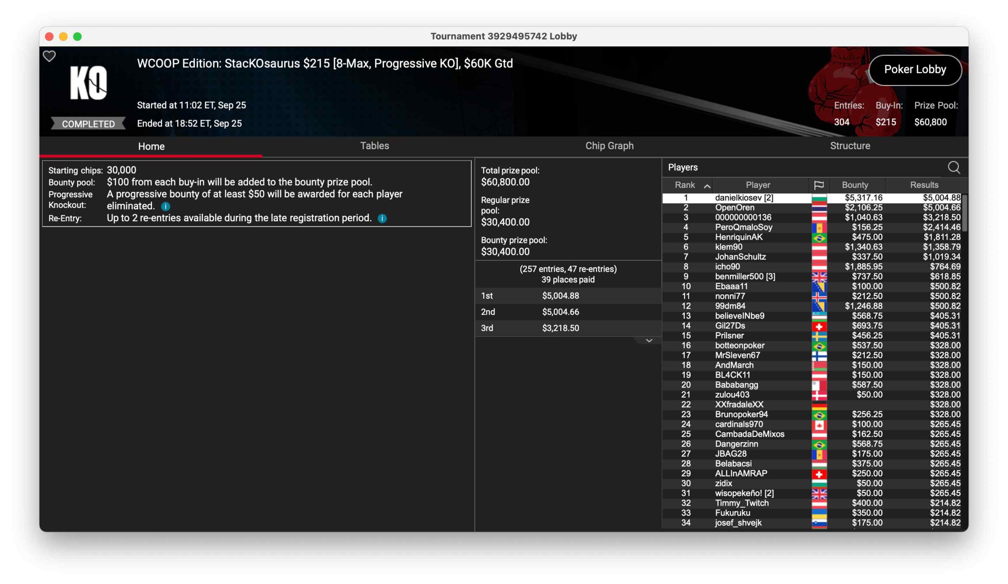
Task: Click the Progressive Knockout info icon
Action: [166, 206]
